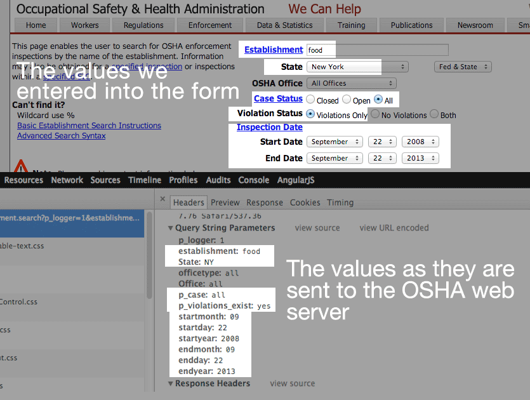Open the Publications navigation tab
Viewport: 530px width, 400px height.
pyautogui.click(x=412, y=25)
